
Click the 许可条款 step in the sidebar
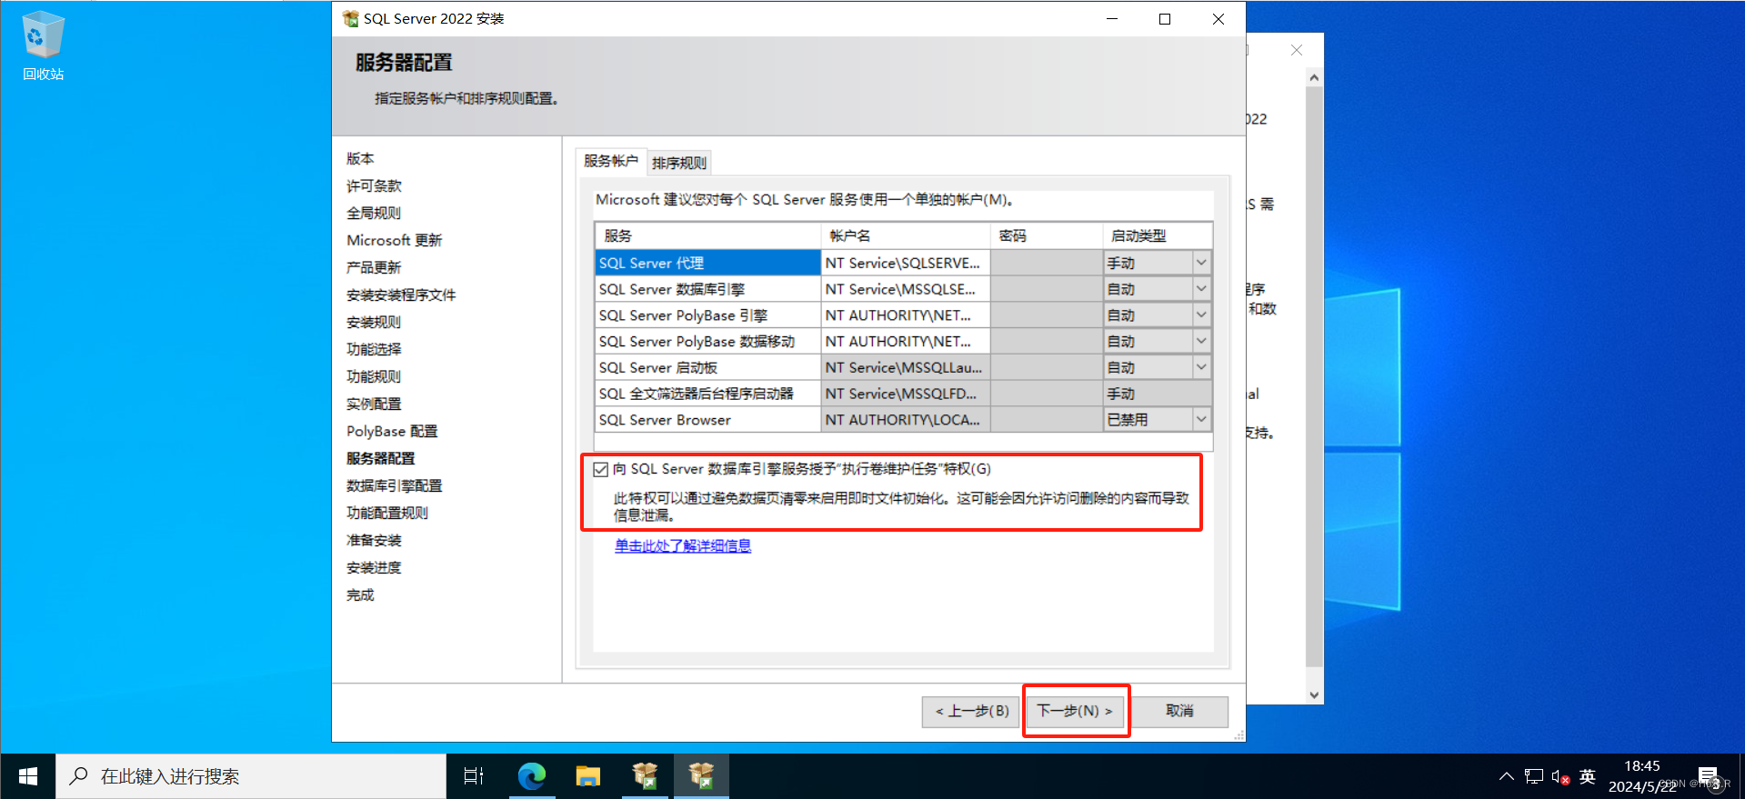point(374,185)
